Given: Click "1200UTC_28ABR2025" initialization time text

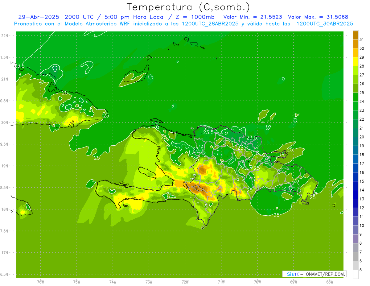Looking at the screenshot, I should point(209,24).
